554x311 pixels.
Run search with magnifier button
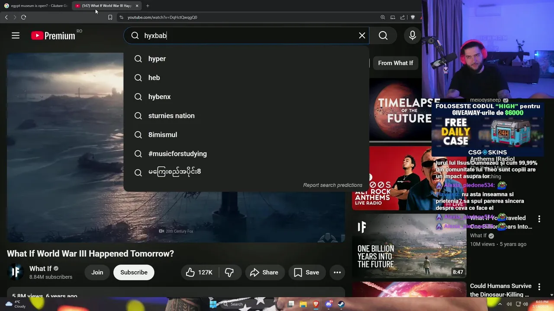[383, 35]
